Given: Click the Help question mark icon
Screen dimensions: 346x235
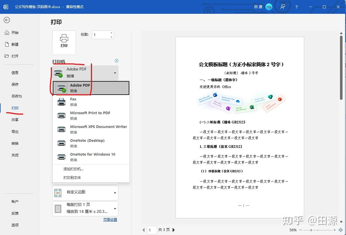Looking at the screenshot, I should point(296,7).
